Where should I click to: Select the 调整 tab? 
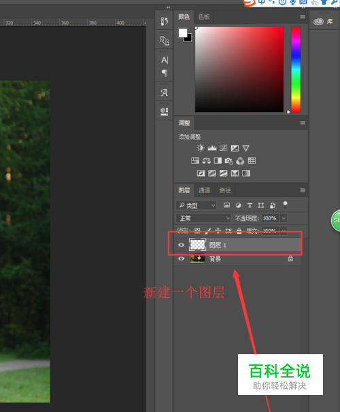pos(184,123)
